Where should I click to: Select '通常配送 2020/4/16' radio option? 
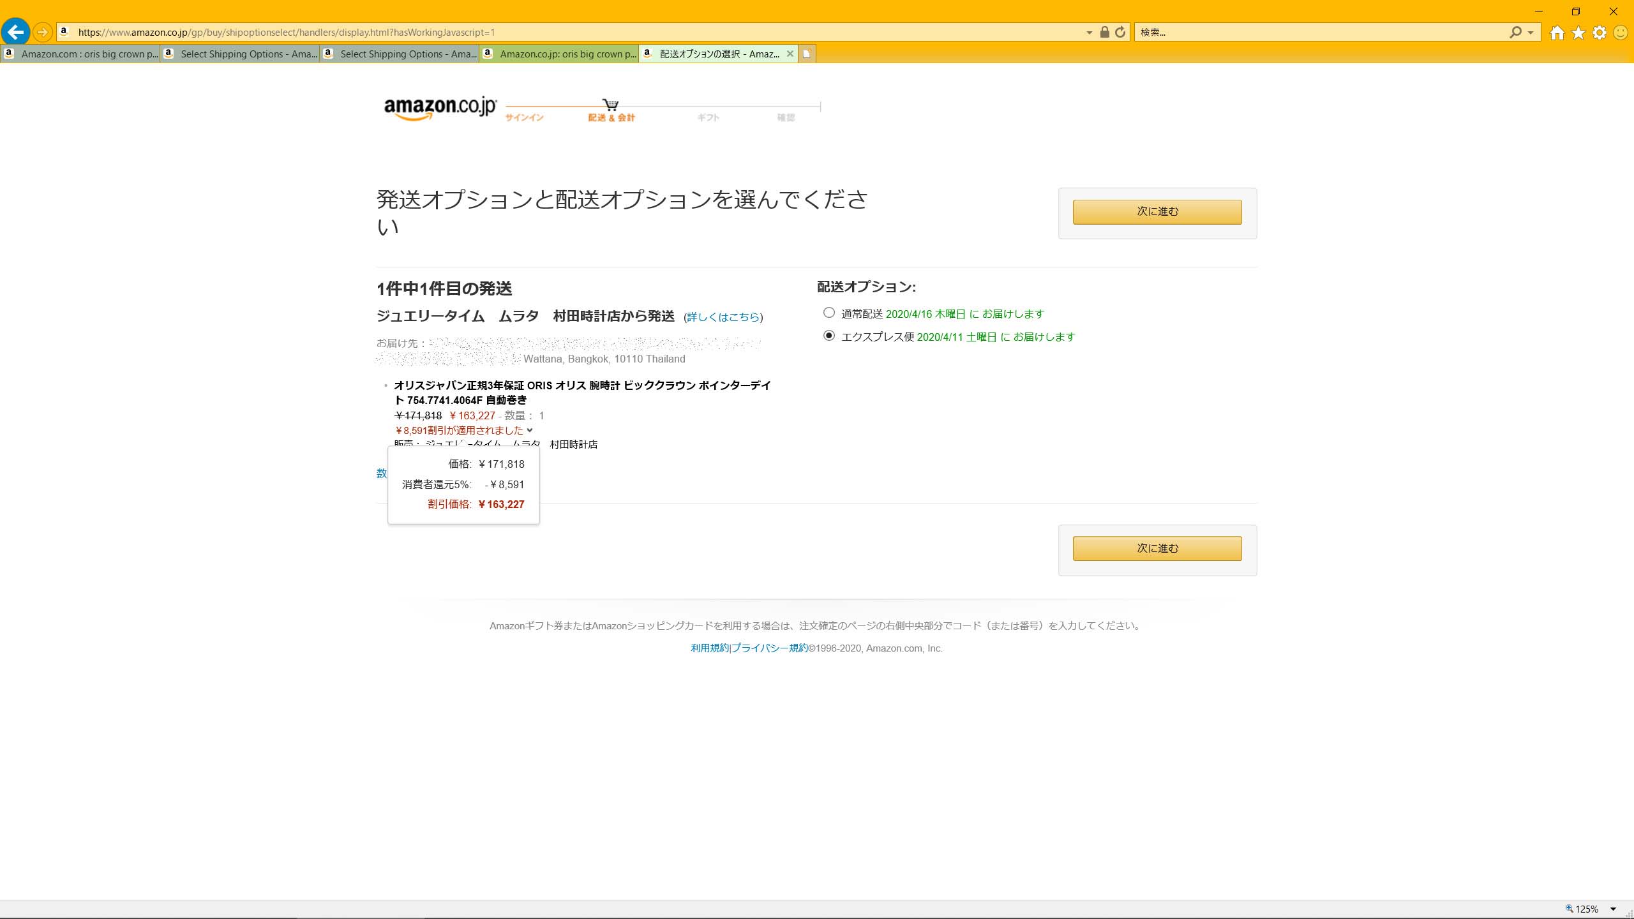click(828, 313)
